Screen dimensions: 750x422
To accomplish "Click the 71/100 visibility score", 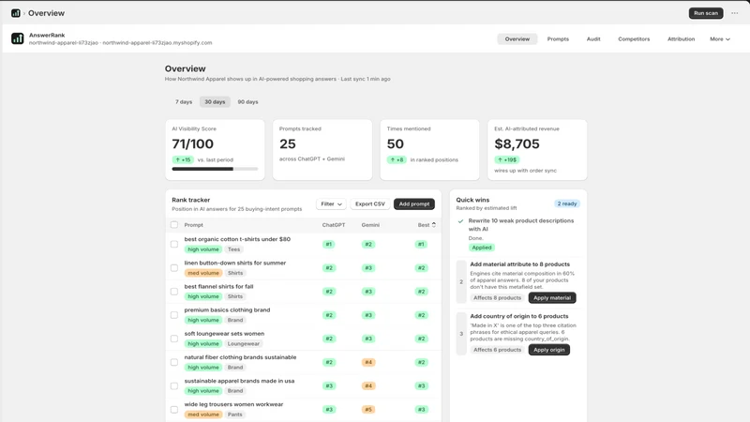I will coord(193,144).
